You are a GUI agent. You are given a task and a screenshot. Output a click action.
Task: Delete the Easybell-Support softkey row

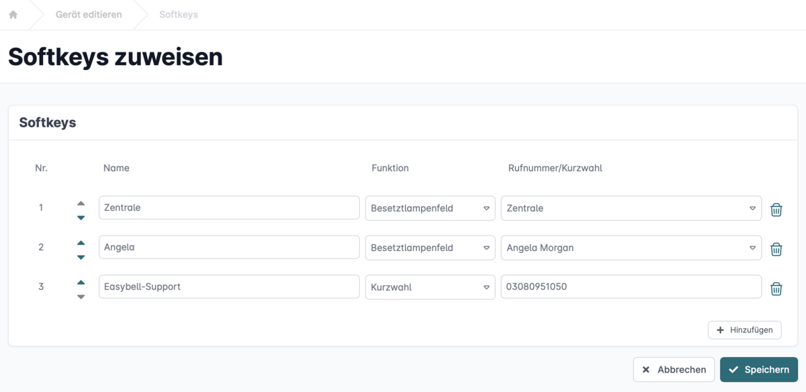pyautogui.click(x=776, y=289)
